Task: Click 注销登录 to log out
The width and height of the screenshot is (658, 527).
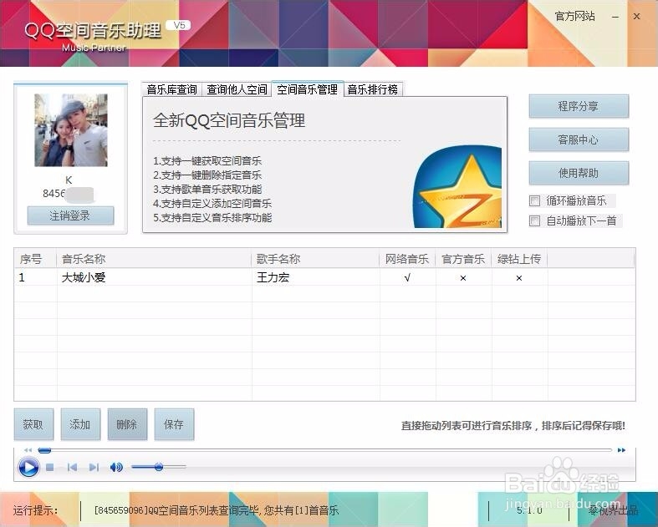Action: [x=70, y=215]
